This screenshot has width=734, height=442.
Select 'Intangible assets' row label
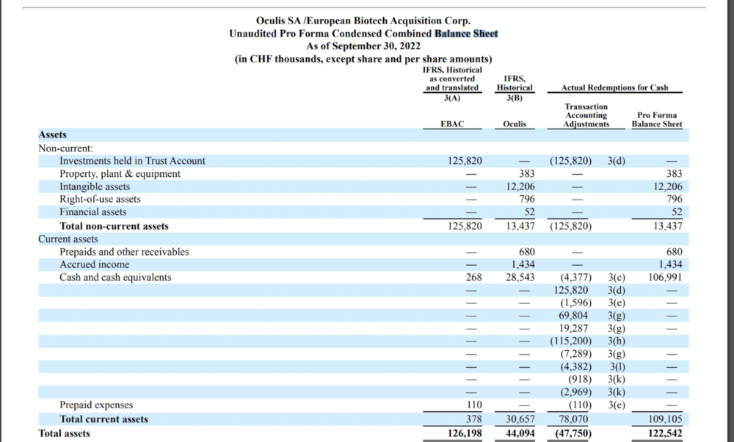[x=95, y=186]
